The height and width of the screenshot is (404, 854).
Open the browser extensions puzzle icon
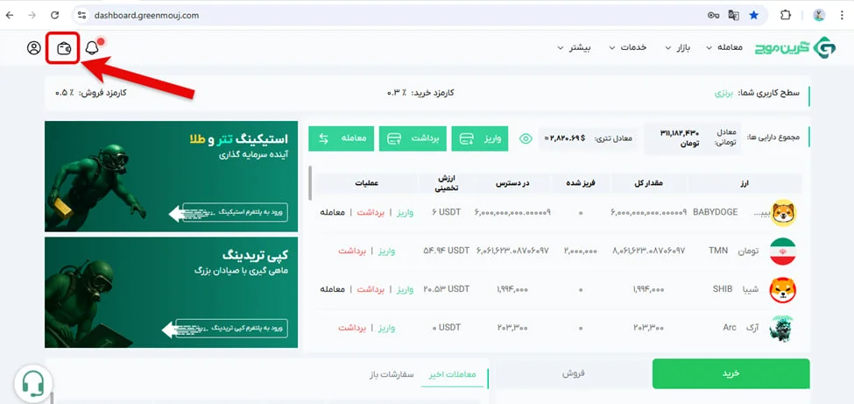(x=786, y=15)
